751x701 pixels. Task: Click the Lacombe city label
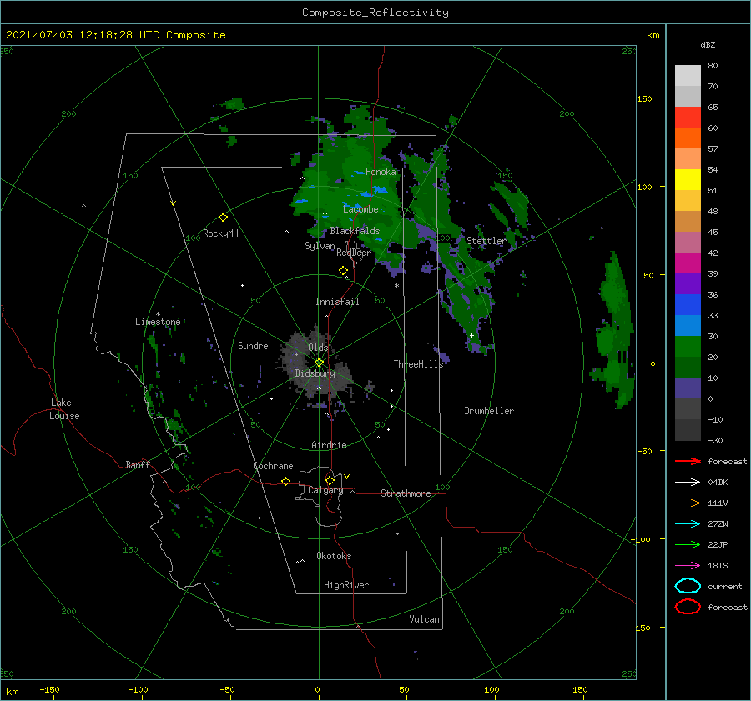point(360,209)
